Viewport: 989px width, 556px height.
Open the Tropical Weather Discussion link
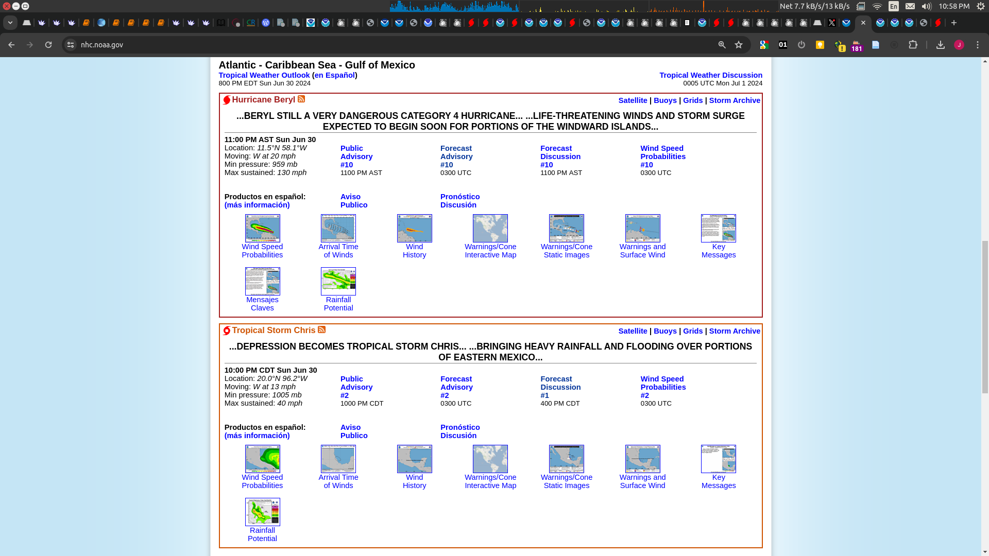[x=711, y=75]
